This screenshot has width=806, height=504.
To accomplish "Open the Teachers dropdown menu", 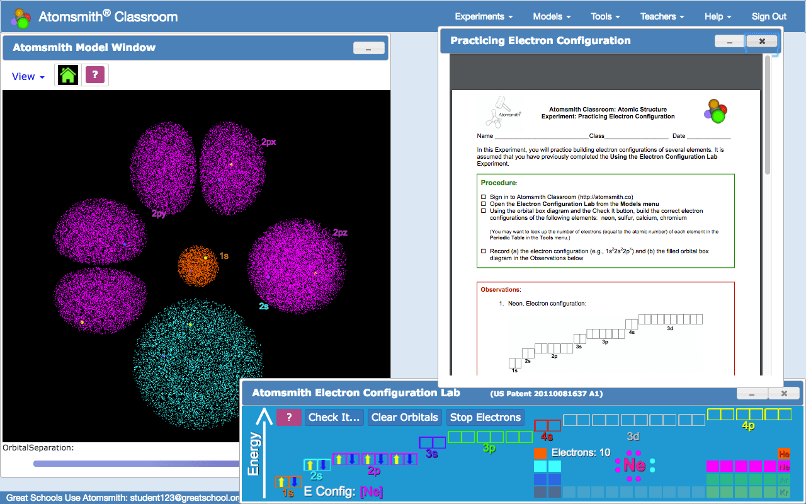I will click(662, 16).
